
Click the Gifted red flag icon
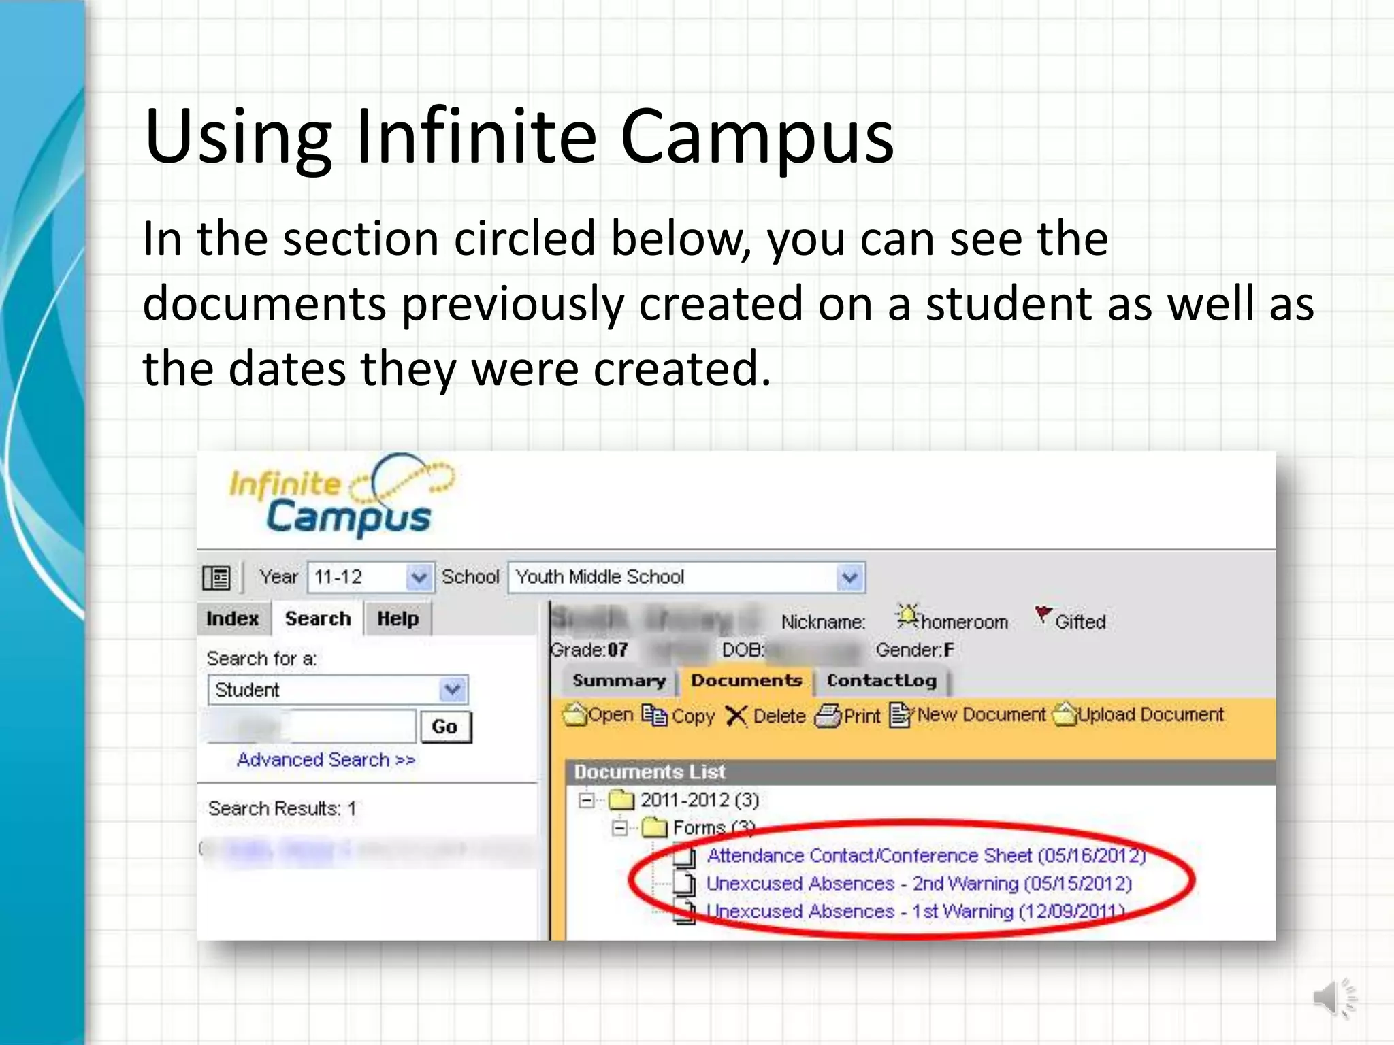coord(1043,615)
